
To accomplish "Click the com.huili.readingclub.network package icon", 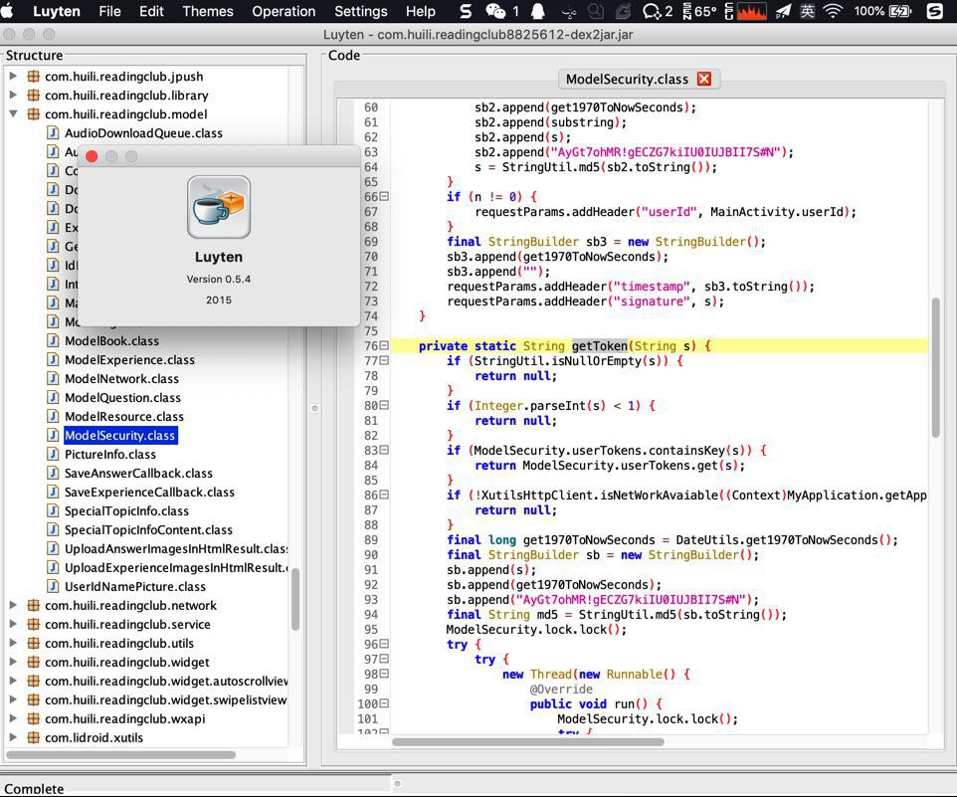I will pos(34,605).
